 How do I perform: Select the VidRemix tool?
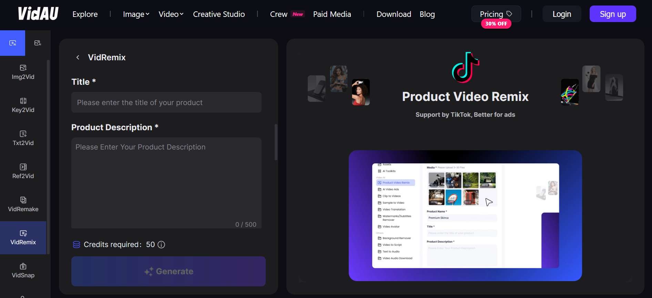coord(23,238)
